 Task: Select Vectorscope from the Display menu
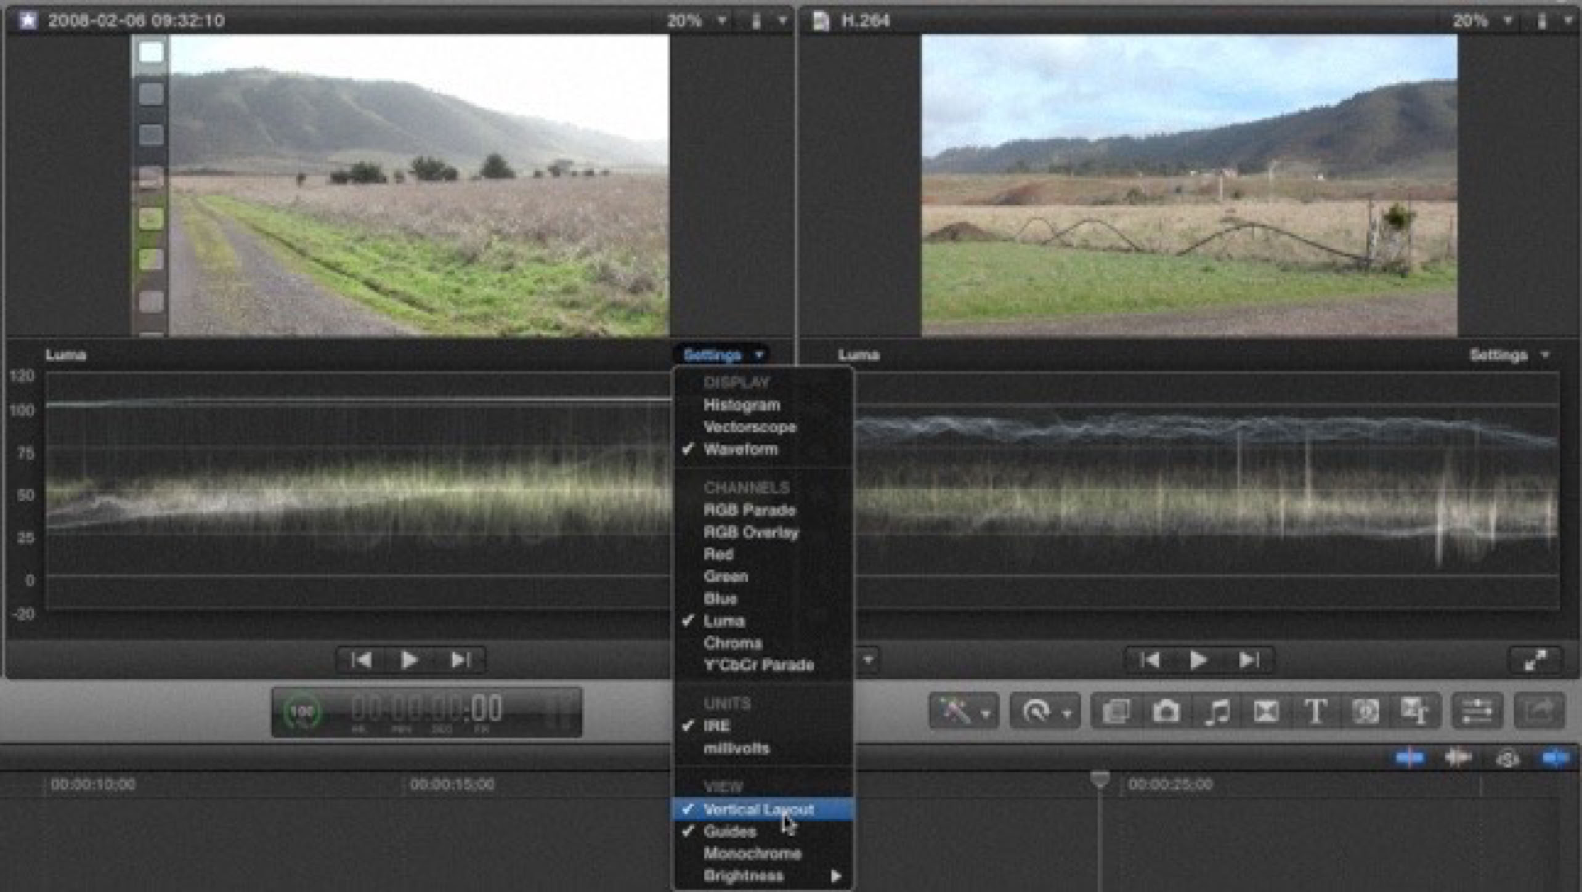point(749,427)
